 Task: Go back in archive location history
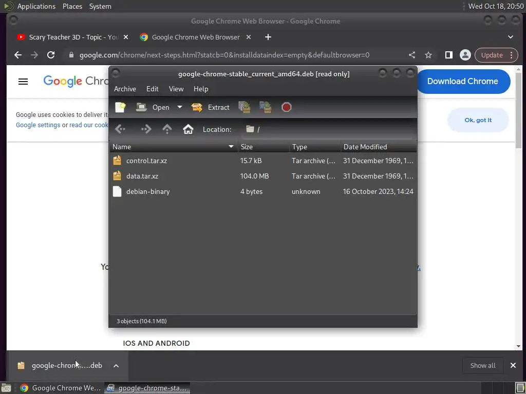(x=120, y=129)
